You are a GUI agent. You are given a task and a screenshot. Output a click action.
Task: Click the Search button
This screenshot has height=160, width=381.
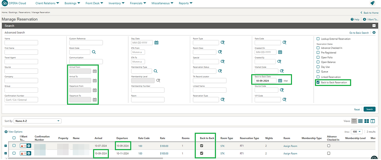369,109
